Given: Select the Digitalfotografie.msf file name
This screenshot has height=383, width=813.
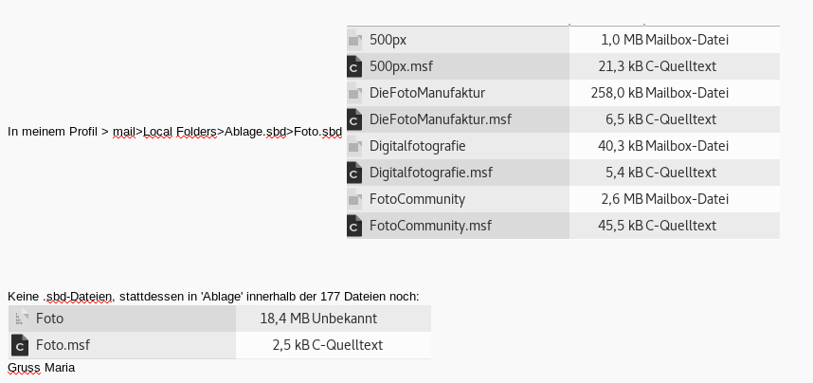Looking at the screenshot, I should 431,173.
